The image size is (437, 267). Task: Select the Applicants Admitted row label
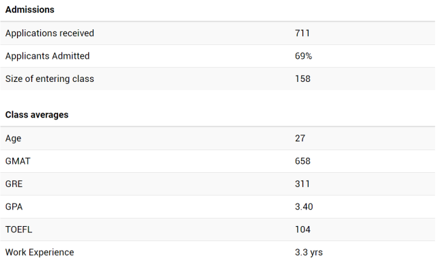(x=47, y=56)
